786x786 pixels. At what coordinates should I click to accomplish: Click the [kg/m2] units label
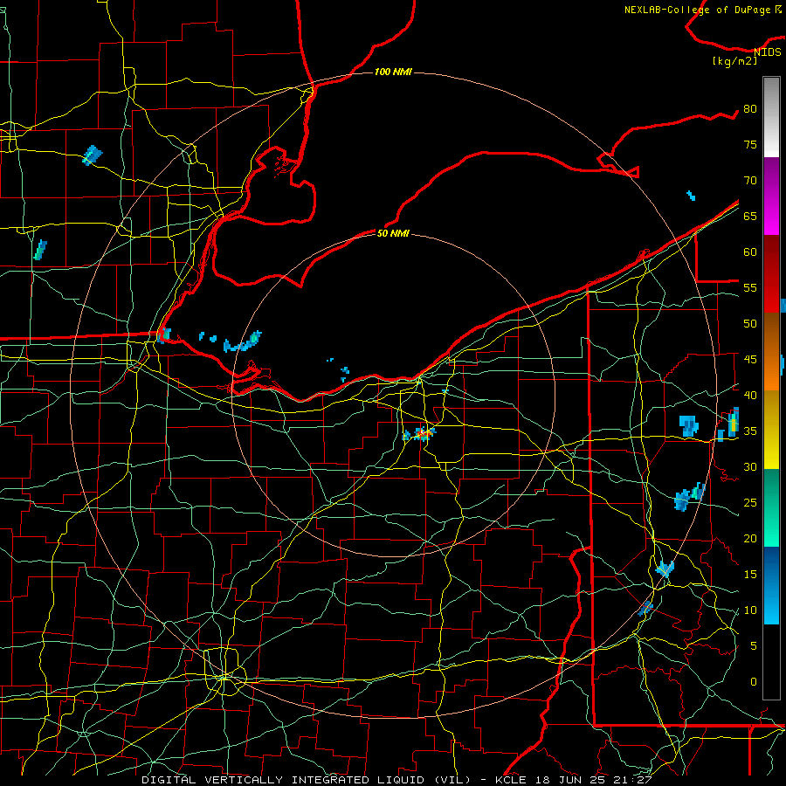pyautogui.click(x=734, y=61)
